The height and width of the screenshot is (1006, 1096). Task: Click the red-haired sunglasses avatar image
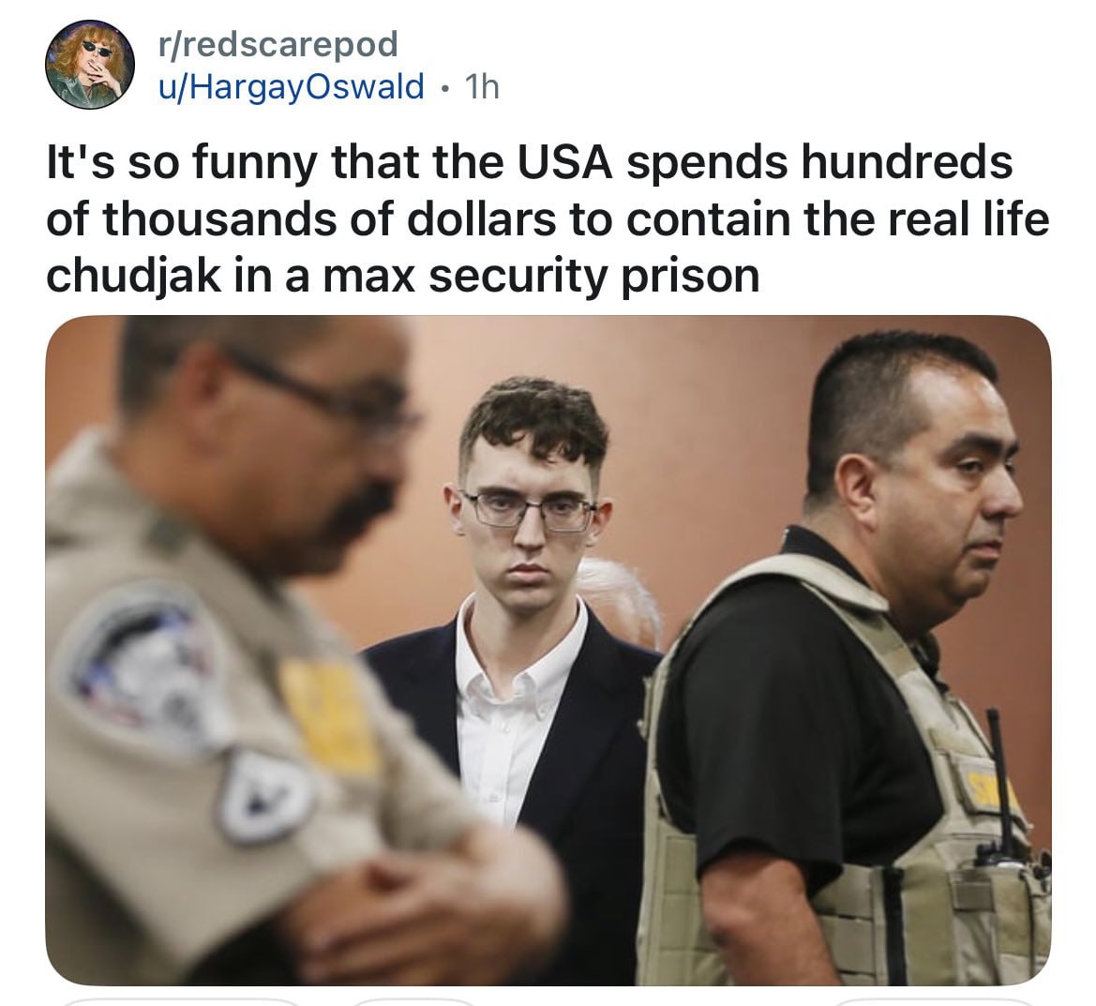tap(90, 65)
